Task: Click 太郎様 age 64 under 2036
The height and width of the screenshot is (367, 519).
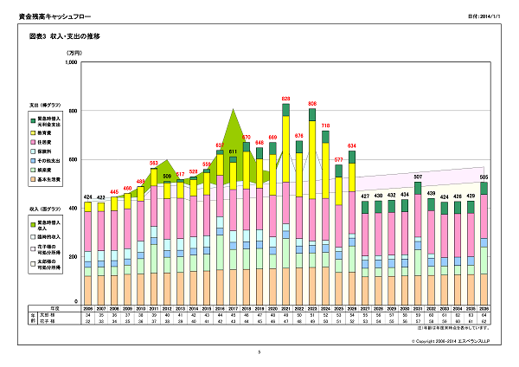Action: [484, 315]
